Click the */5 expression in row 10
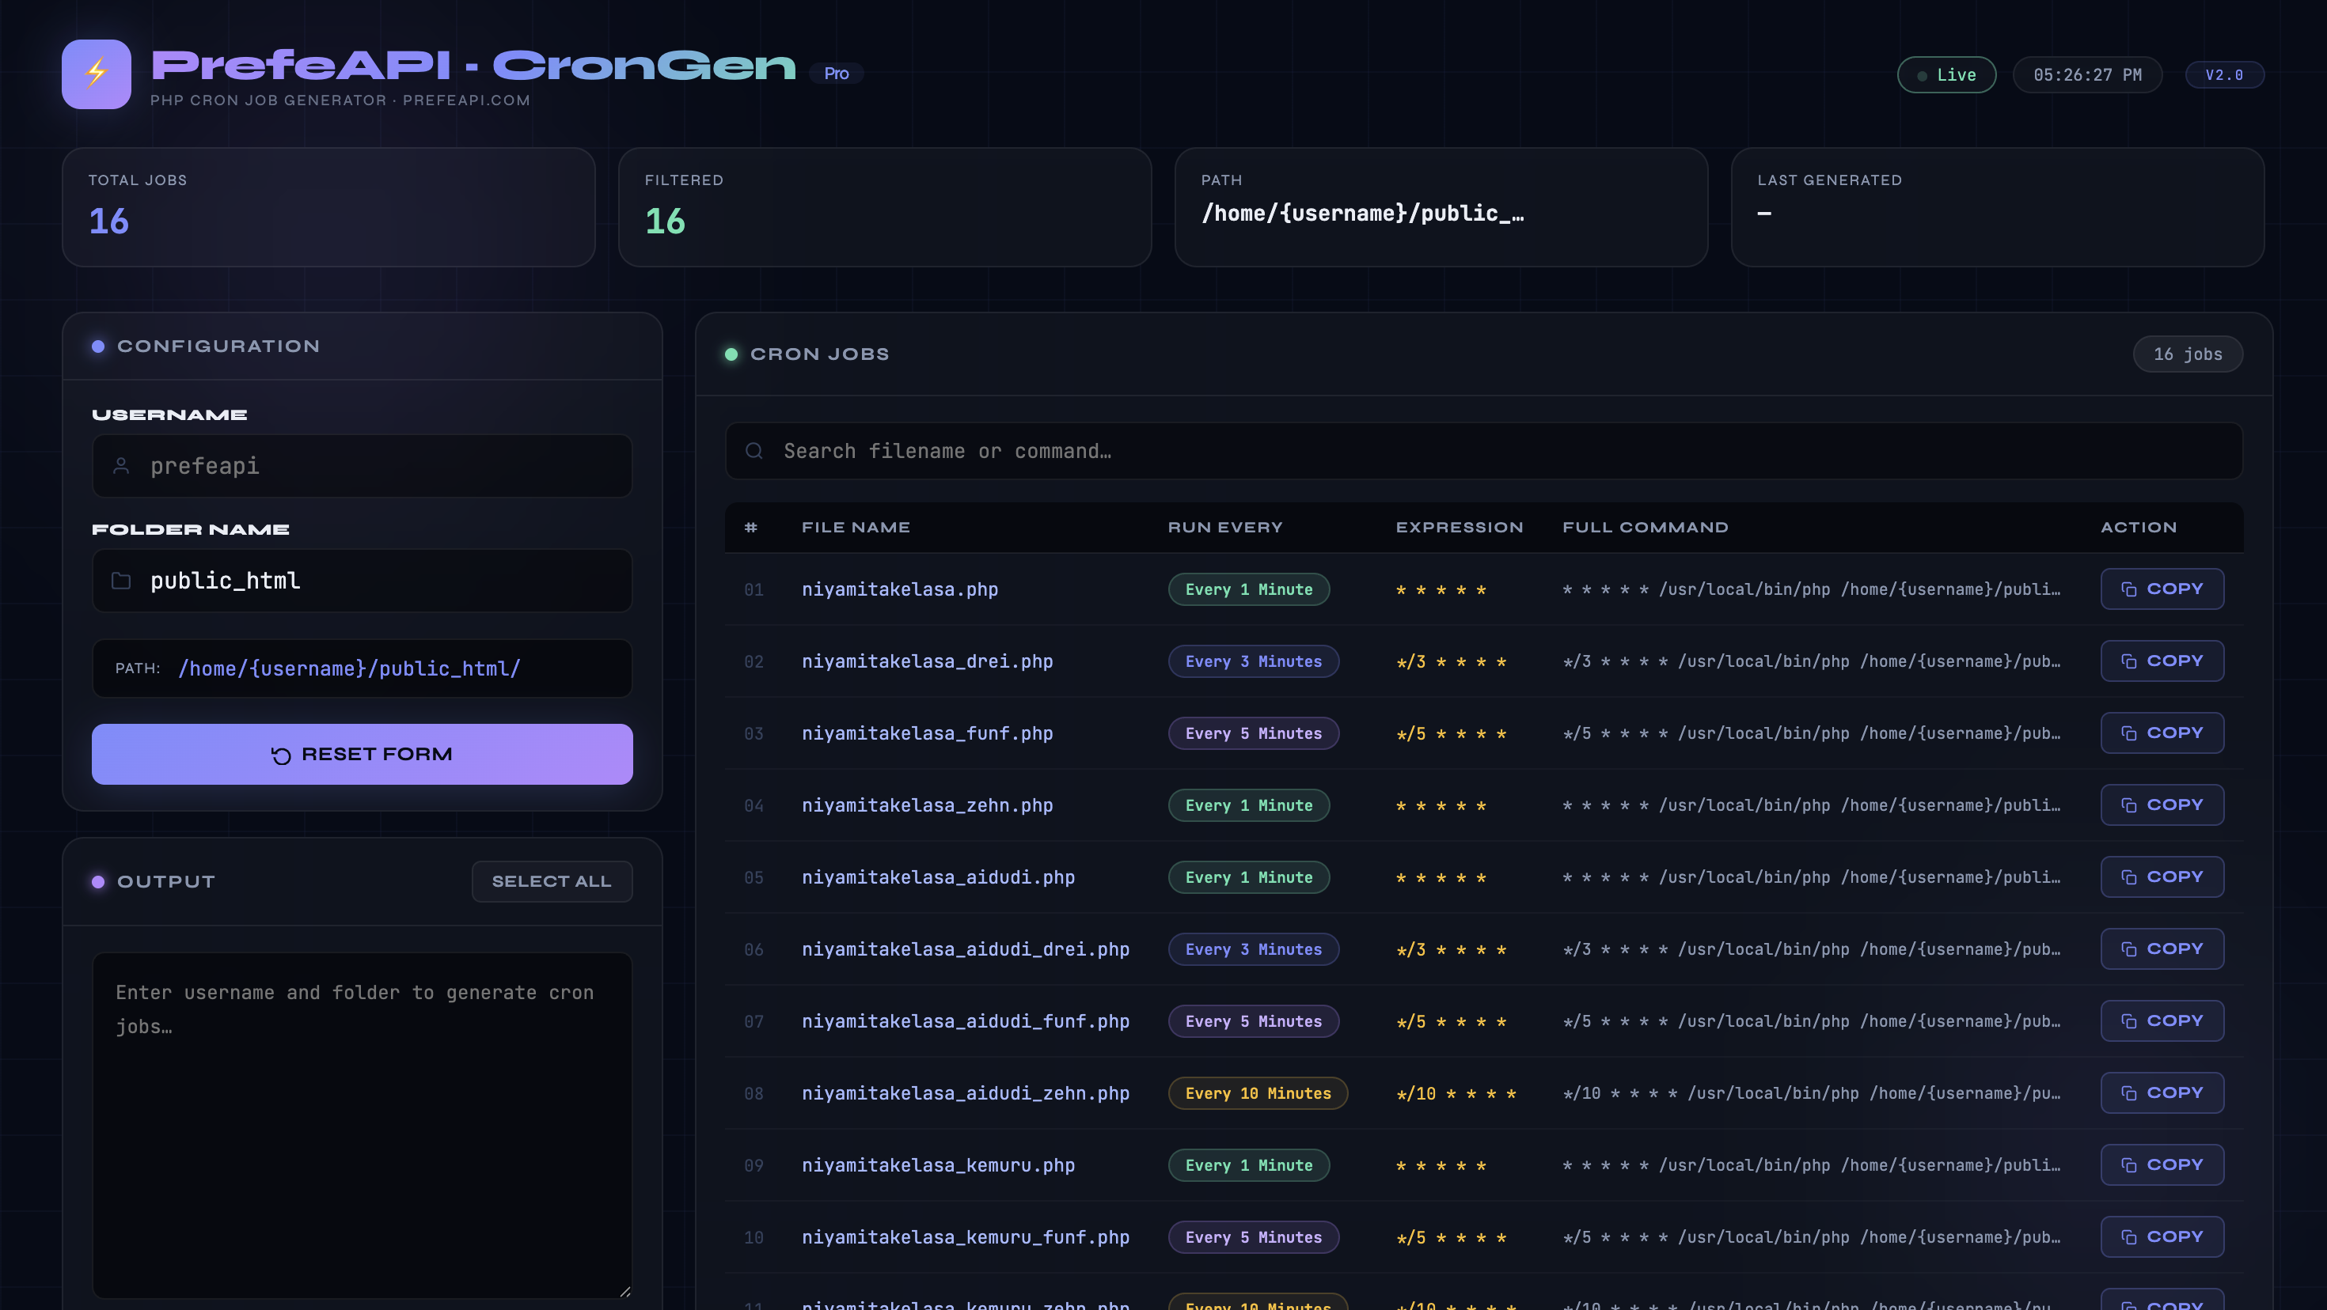This screenshot has width=2327, height=1310. click(x=1451, y=1238)
